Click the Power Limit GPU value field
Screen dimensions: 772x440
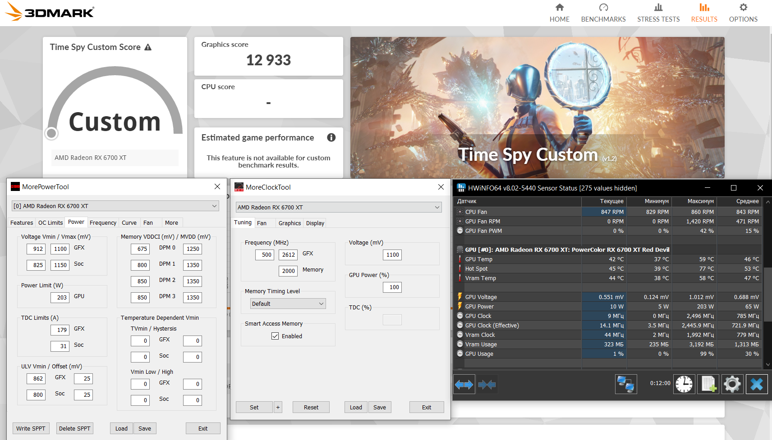click(61, 297)
